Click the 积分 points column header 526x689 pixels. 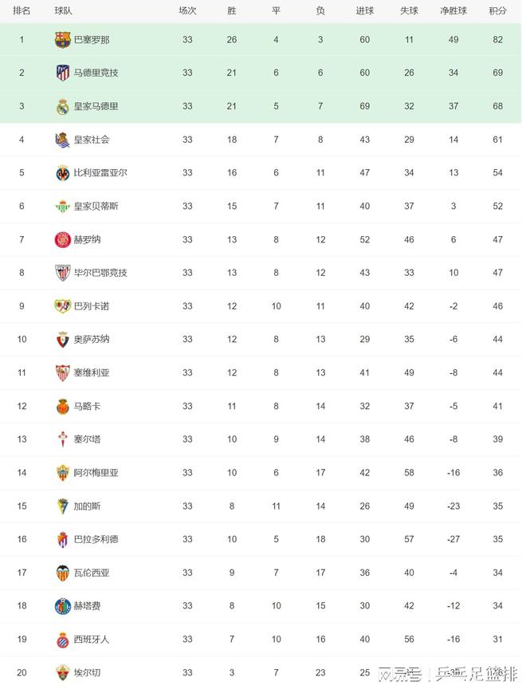coord(498,11)
